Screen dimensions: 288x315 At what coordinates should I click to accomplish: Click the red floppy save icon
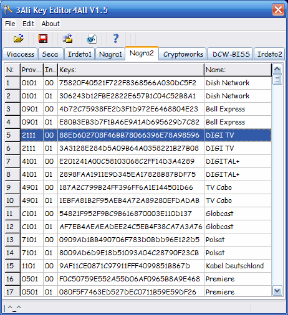click(43, 39)
